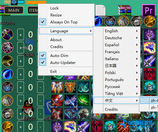Viewport: 158px width, 132px height.
Task: Open Credits below About in the main menu
Action: 66,47
